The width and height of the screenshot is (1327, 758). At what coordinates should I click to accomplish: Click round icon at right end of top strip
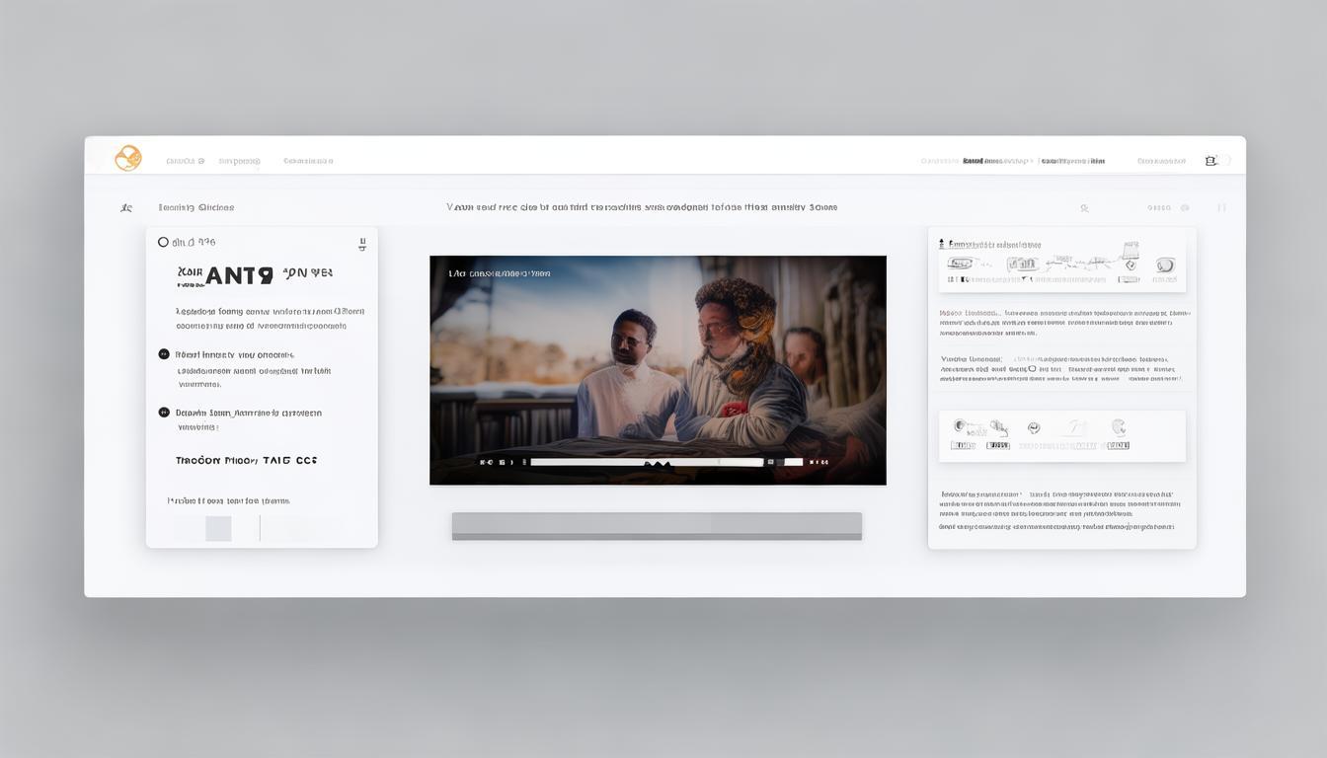tap(1165, 265)
